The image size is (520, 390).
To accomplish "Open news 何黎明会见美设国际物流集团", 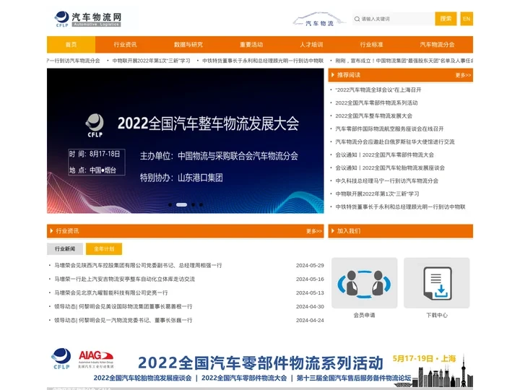I will click(123, 306).
